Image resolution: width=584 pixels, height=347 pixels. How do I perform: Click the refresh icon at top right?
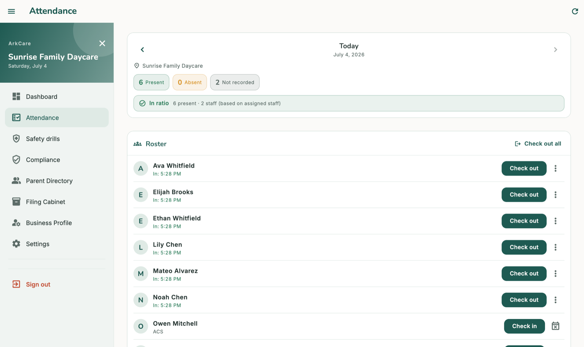pyautogui.click(x=575, y=11)
